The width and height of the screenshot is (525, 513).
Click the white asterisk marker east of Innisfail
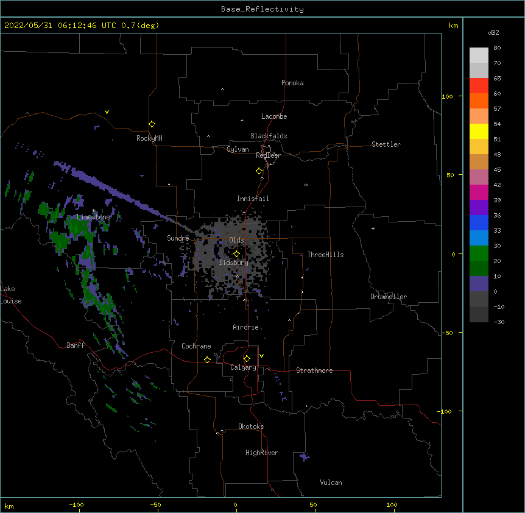tap(306, 185)
